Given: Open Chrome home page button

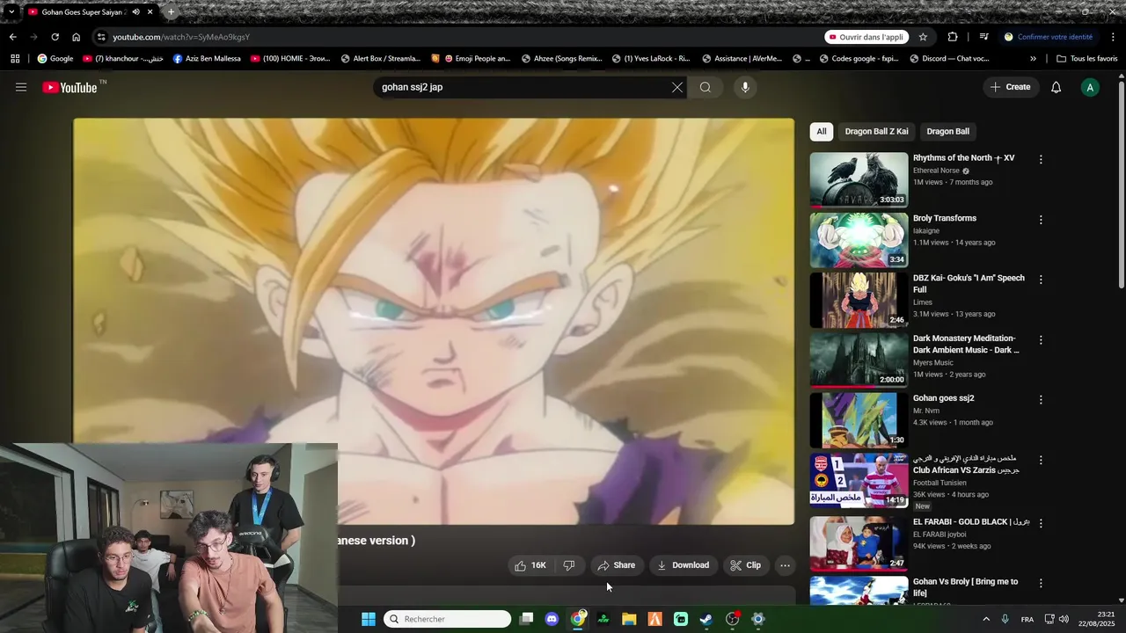Looking at the screenshot, I should pyautogui.click(x=77, y=37).
